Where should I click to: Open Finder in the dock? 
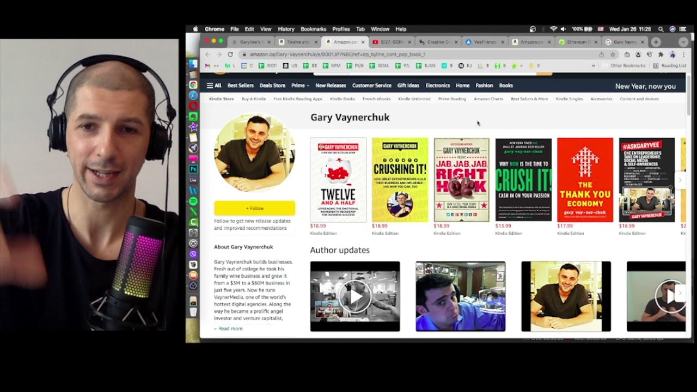(193, 64)
